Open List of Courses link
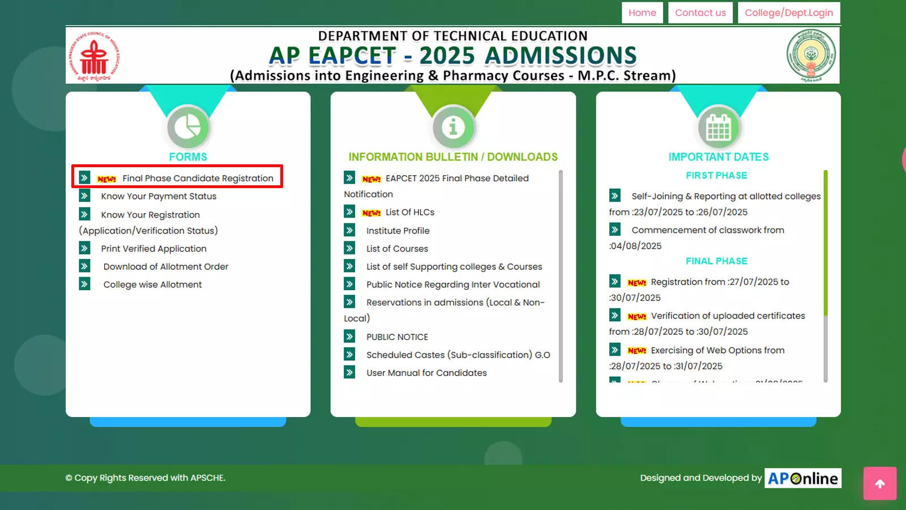This screenshot has height=510, width=906. click(397, 249)
